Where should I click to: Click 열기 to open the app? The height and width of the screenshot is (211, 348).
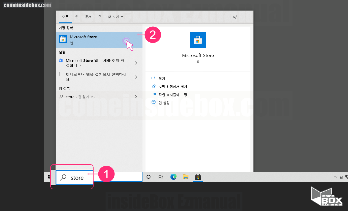pos(162,79)
